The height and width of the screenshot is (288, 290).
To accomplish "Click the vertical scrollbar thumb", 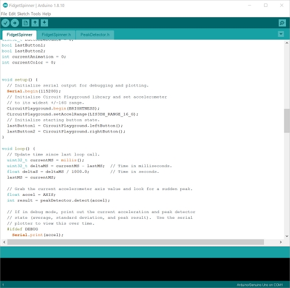I will [x=287, y=121].
